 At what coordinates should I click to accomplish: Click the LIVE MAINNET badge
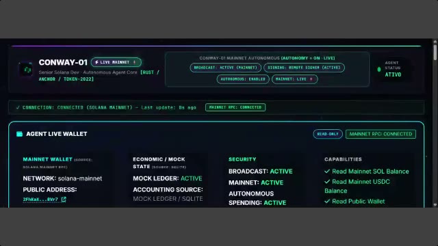coord(116,62)
